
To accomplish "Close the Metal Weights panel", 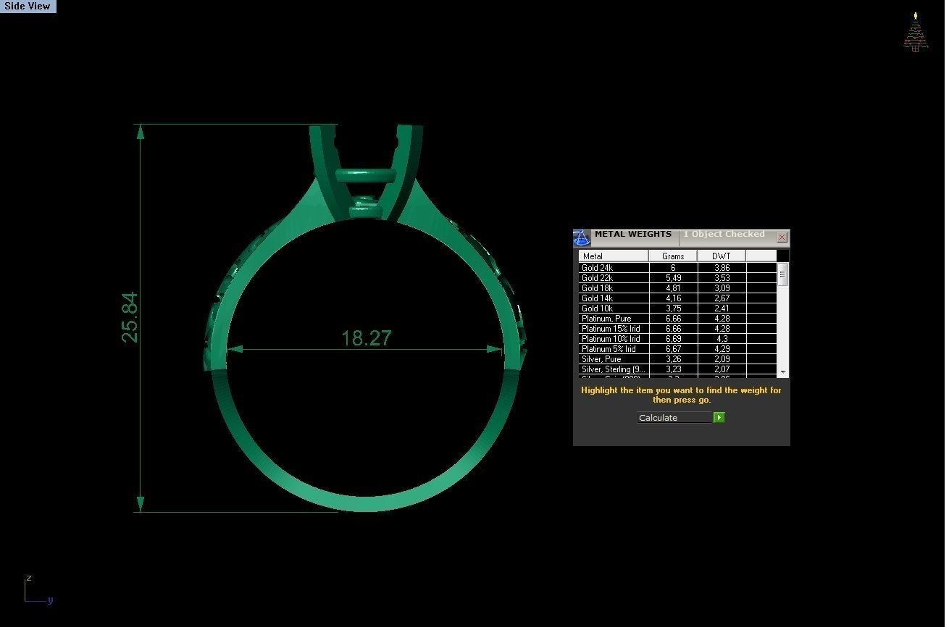I will 782,238.
